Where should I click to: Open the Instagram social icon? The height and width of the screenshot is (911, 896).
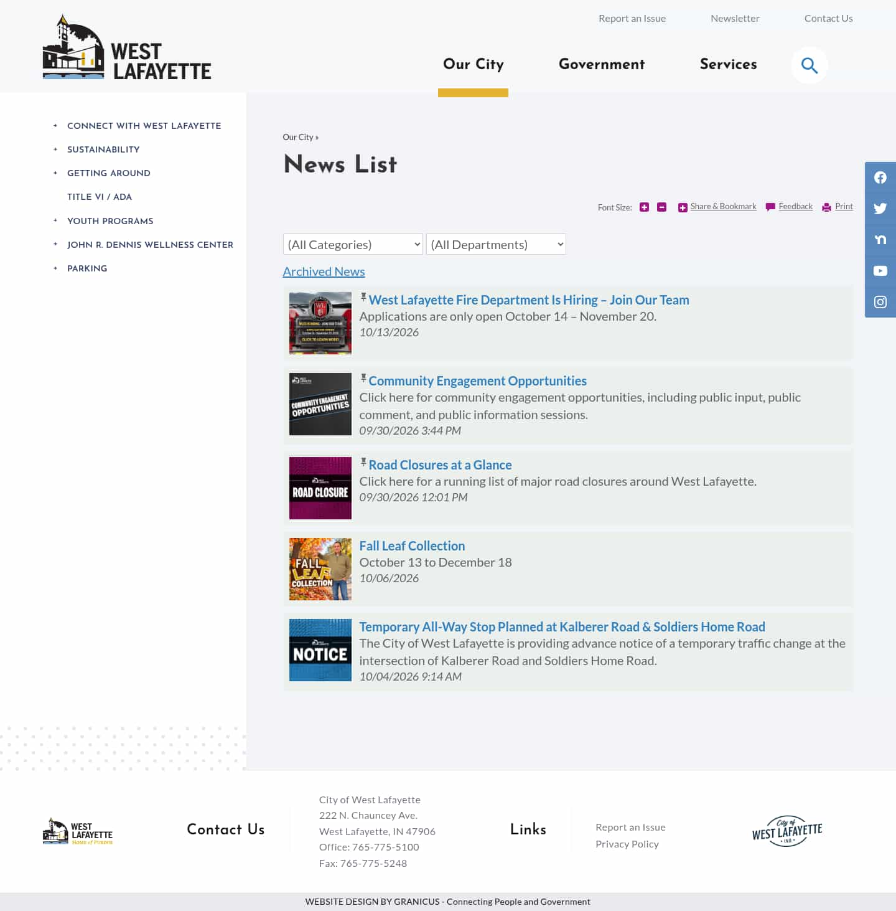880,302
